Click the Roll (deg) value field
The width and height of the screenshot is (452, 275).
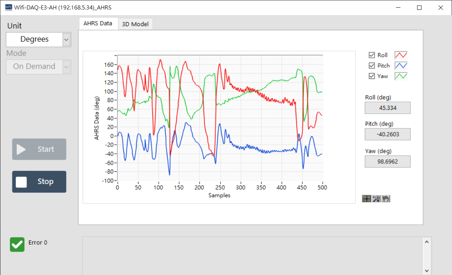pos(388,108)
